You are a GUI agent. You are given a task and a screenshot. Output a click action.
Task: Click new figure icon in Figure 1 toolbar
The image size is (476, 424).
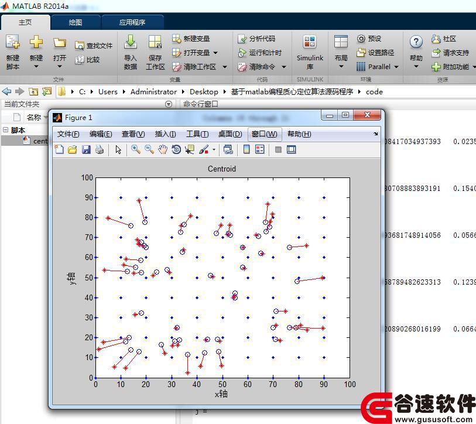[59, 149]
